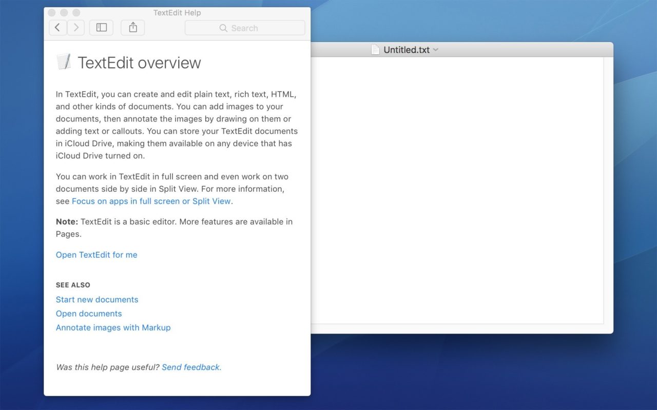
Task: Open 'Annotate images with Markup' topic
Action: click(x=113, y=327)
